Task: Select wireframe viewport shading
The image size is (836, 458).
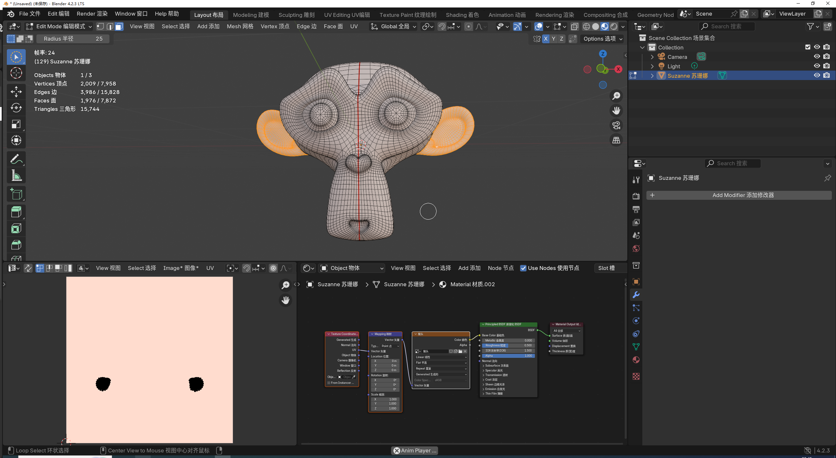Action: pyautogui.click(x=586, y=26)
